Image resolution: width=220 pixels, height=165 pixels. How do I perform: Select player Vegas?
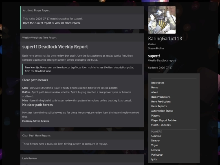pos(155,145)
